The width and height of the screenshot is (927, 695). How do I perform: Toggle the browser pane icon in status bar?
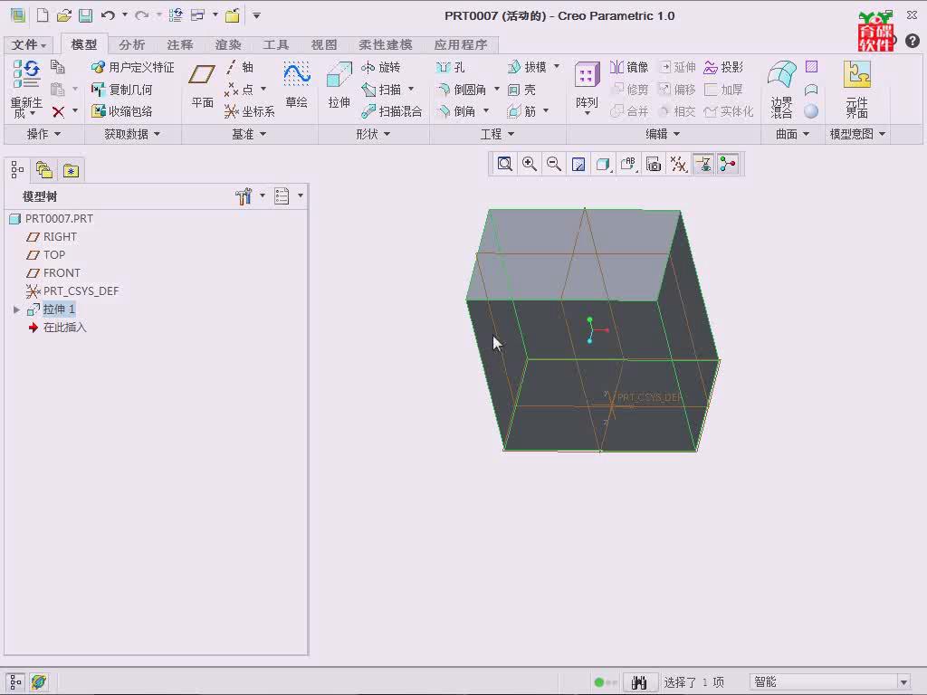(39, 682)
